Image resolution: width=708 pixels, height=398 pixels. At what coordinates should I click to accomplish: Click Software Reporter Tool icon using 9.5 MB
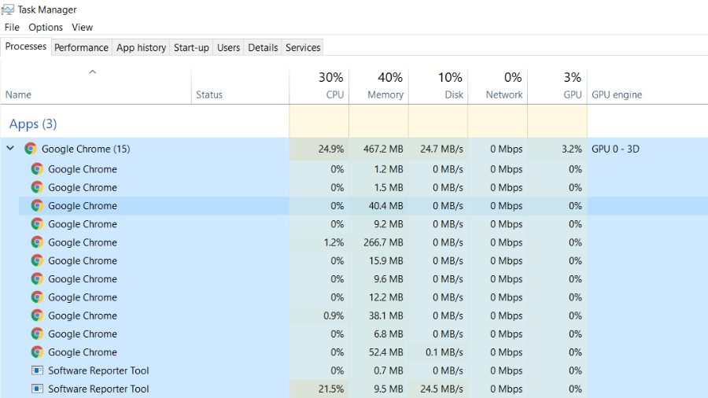tap(37, 389)
